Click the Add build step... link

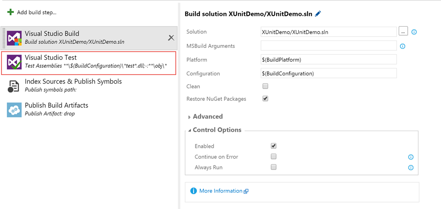[x=37, y=12]
